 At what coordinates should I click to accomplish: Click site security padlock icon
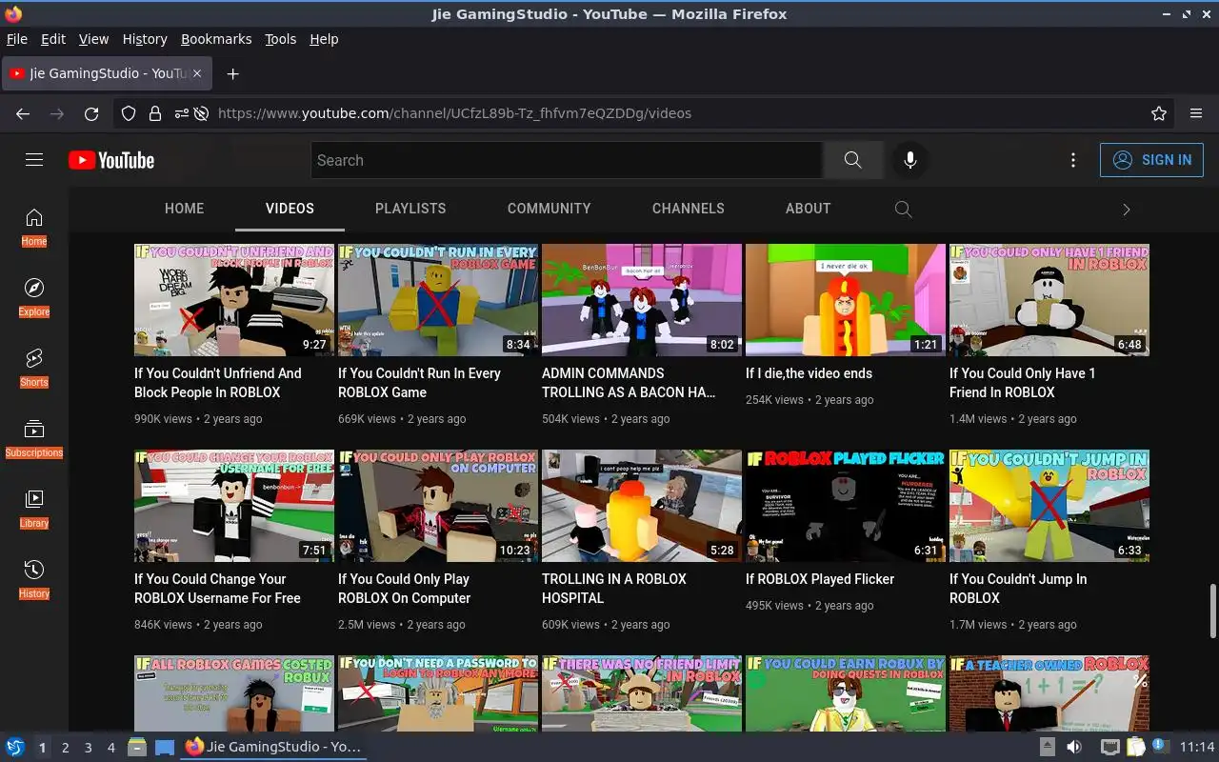[155, 113]
